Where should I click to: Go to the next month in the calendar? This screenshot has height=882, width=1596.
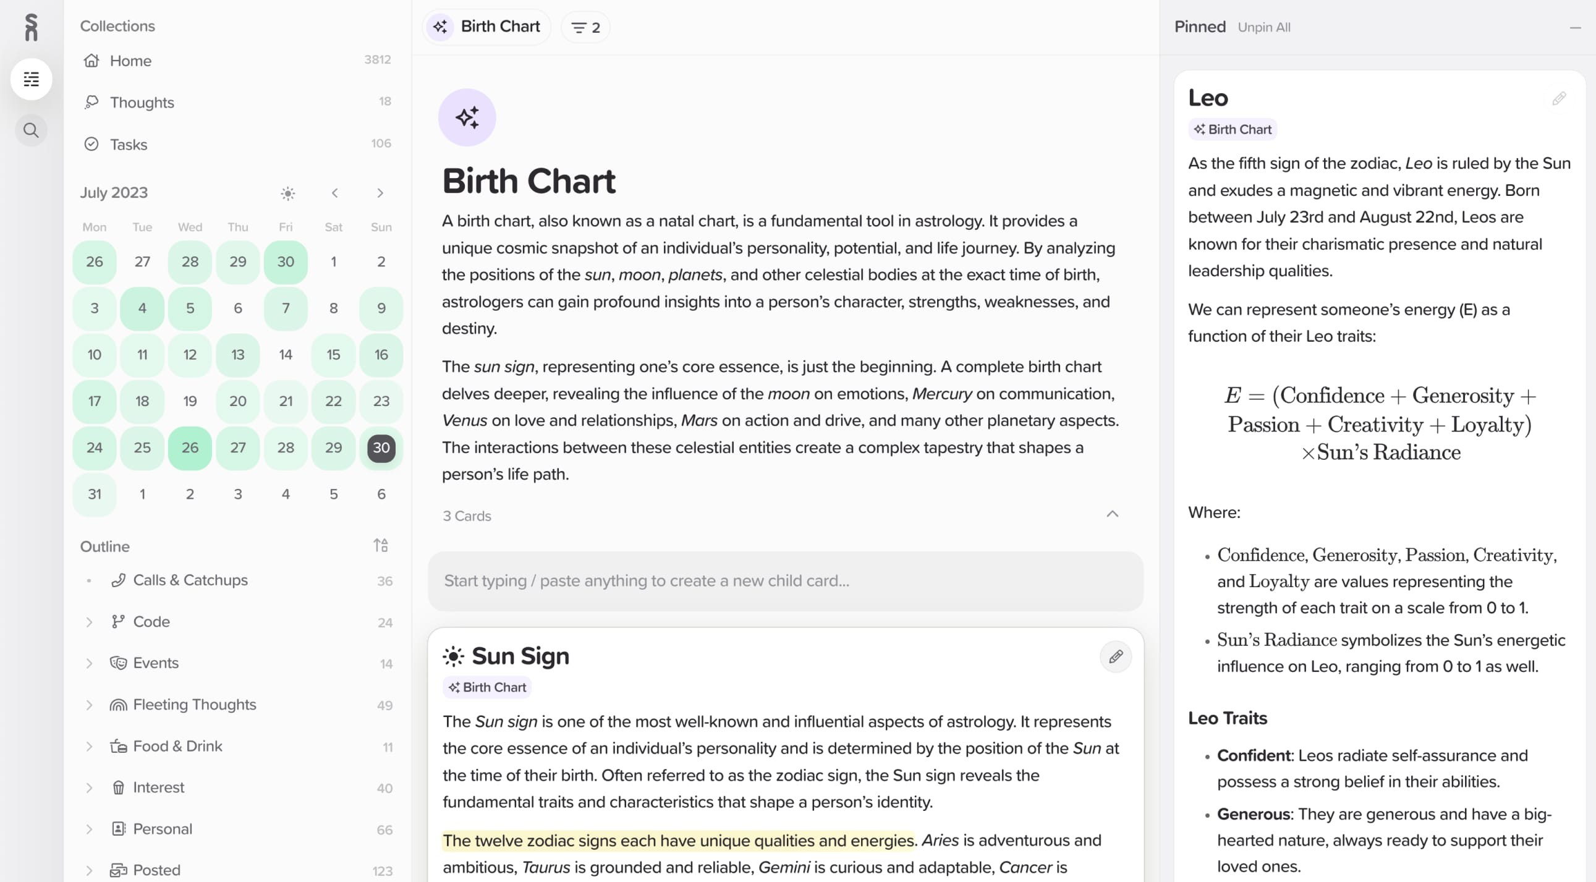pos(380,193)
